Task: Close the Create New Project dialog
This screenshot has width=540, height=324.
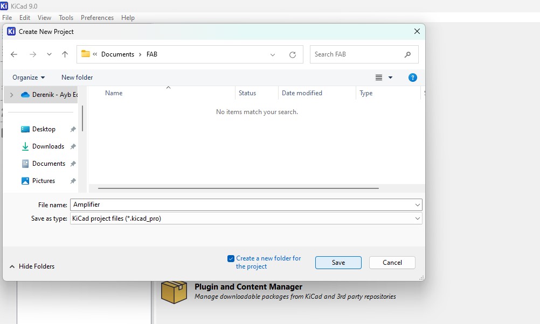Action: (417, 31)
